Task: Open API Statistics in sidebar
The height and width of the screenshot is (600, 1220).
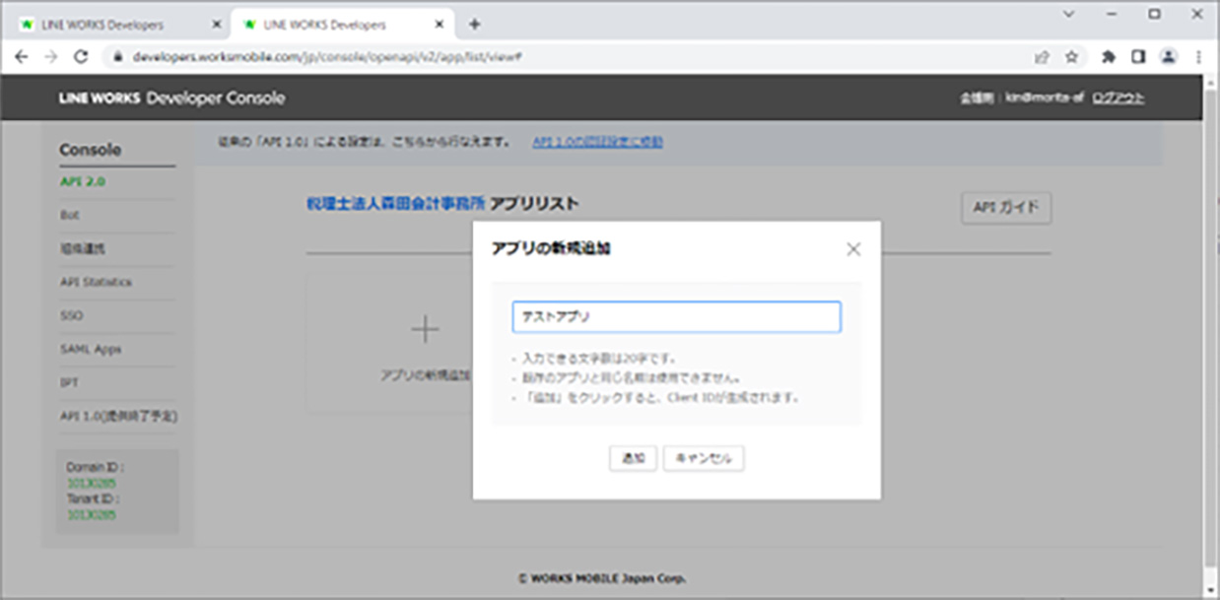Action: pyautogui.click(x=96, y=283)
